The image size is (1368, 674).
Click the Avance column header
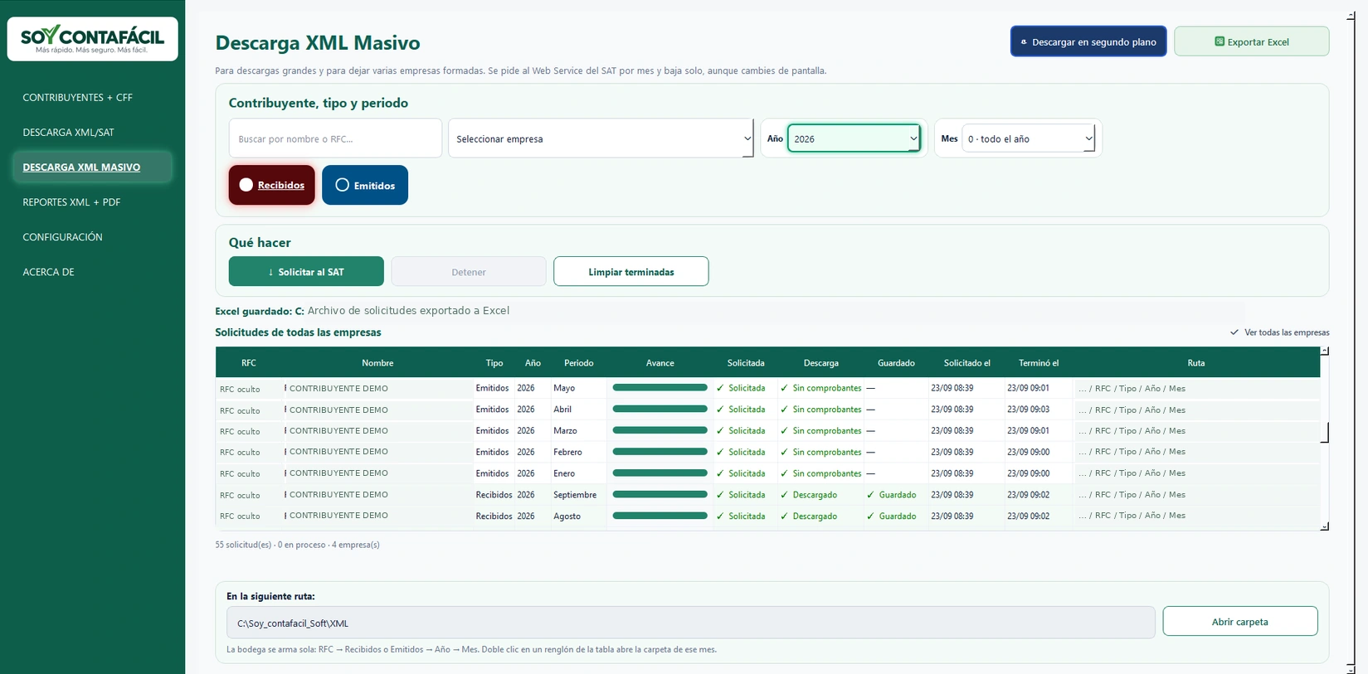(x=660, y=362)
